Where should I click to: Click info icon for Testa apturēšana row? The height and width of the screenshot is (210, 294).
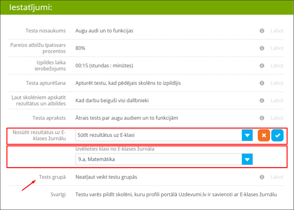coord(262,83)
